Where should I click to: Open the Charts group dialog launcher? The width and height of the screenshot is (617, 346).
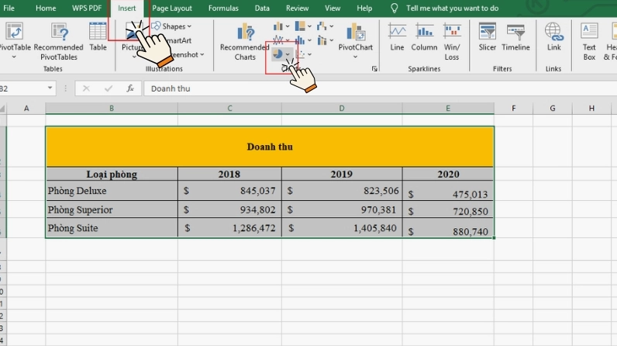[x=374, y=69]
